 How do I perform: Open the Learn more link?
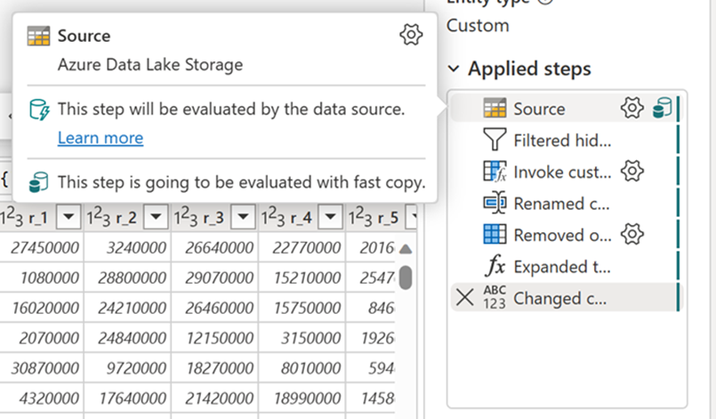[x=101, y=138]
